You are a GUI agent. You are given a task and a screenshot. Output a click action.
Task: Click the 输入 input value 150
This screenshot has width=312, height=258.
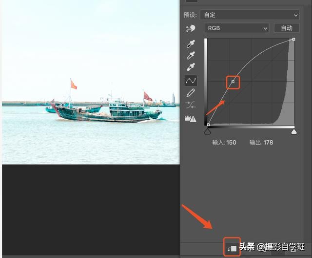click(x=231, y=143)
